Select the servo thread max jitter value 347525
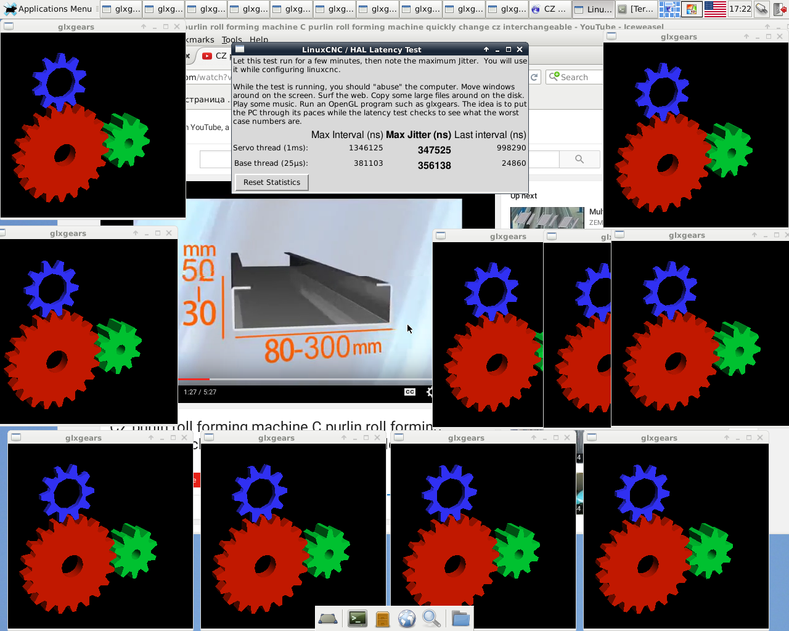This screenshot has width=789, height=631. pos(435,150)
